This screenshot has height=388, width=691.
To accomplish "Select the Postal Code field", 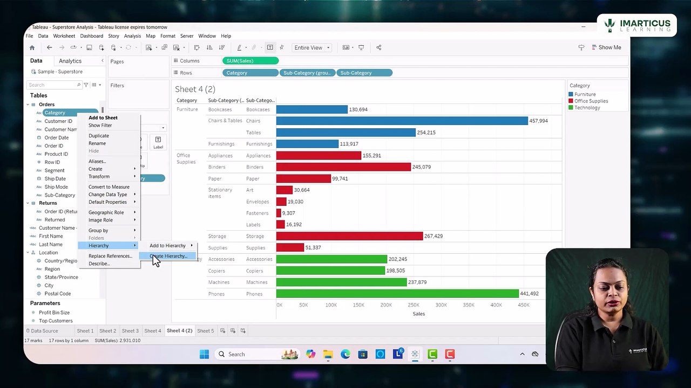I will click(58, 294).
